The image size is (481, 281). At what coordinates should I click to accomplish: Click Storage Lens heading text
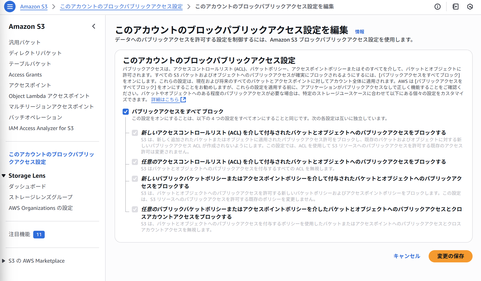click(x=27, y=176)
